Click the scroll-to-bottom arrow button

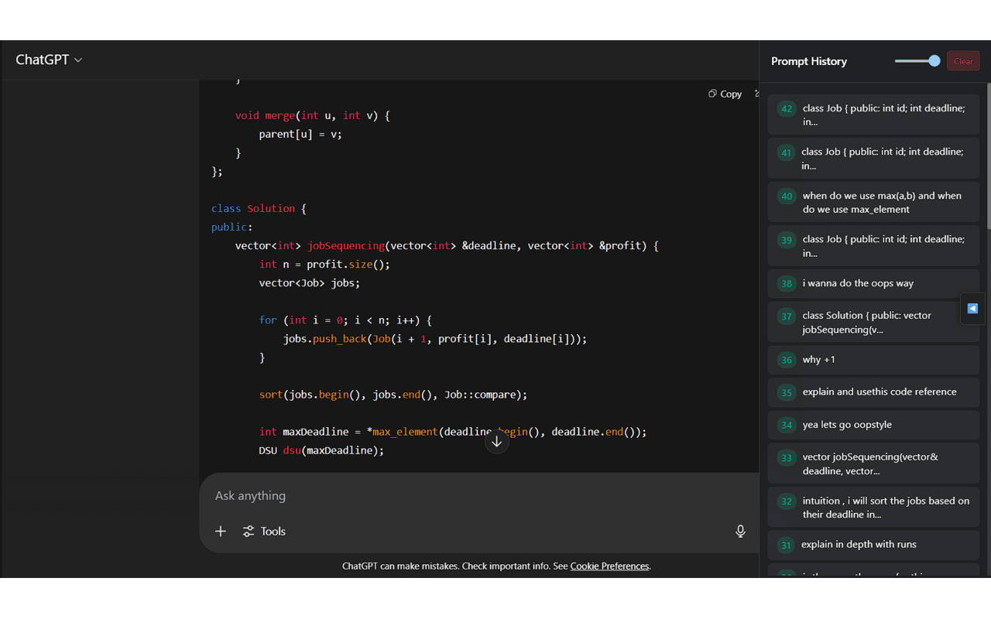click(497, 442)
